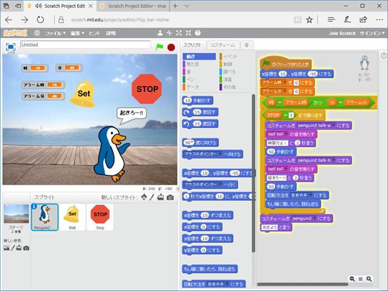
Task: Select 演算 block category
Action: [226, 79]
